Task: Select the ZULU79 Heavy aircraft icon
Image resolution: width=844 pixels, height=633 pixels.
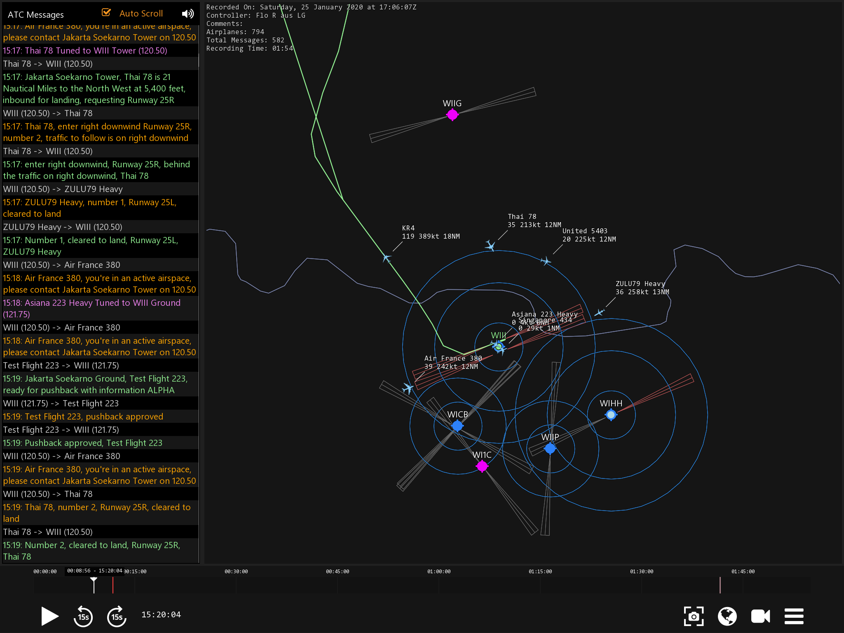Action: (599, 312)
